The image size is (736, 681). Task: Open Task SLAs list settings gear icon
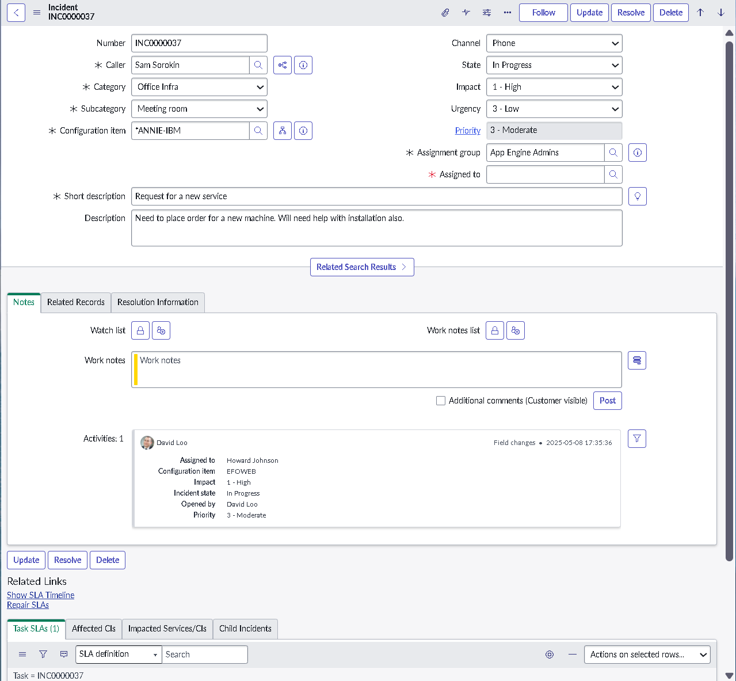coord(549,655)
